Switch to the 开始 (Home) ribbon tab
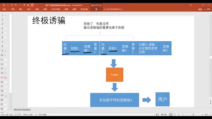 [13, 9]
